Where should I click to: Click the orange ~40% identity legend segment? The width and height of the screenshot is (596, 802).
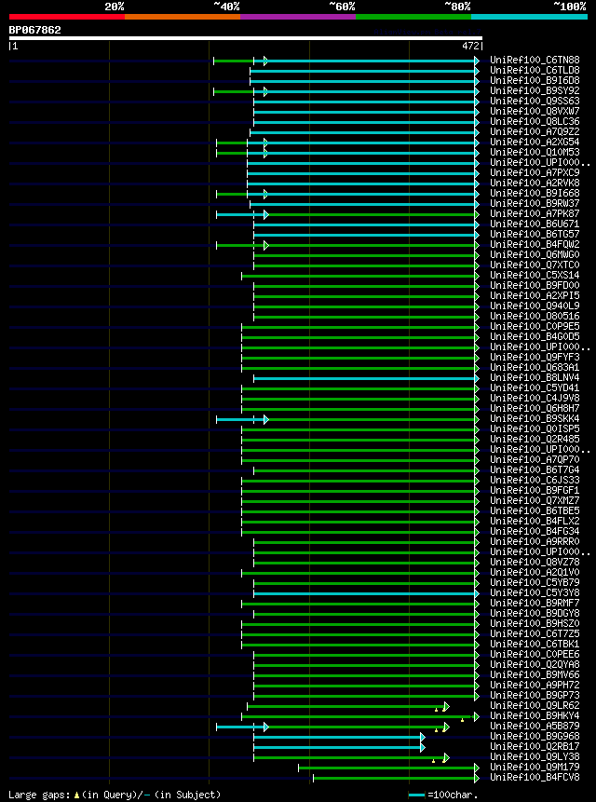tap(183, 17)
